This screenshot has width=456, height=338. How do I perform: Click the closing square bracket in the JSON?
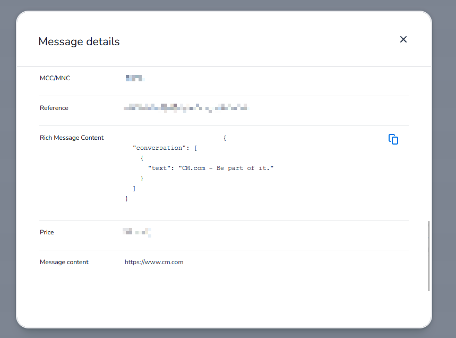[x=134, y=188]
